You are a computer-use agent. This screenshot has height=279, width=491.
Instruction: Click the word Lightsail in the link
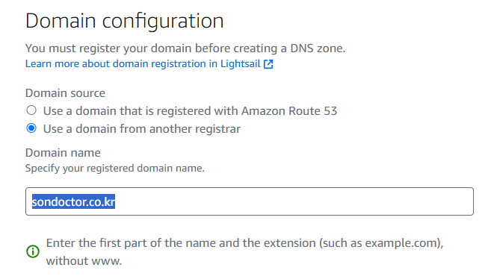tap(240, 63)
